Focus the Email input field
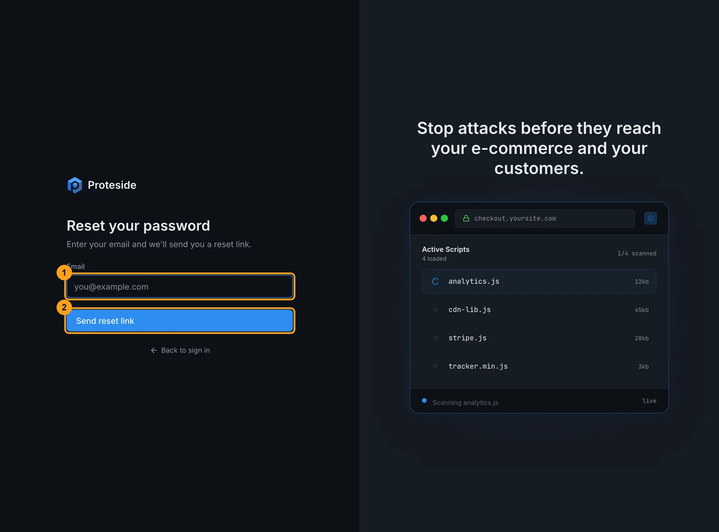This screenshot has width=719, height=532. pyautogui.click(x=180, y=286)
